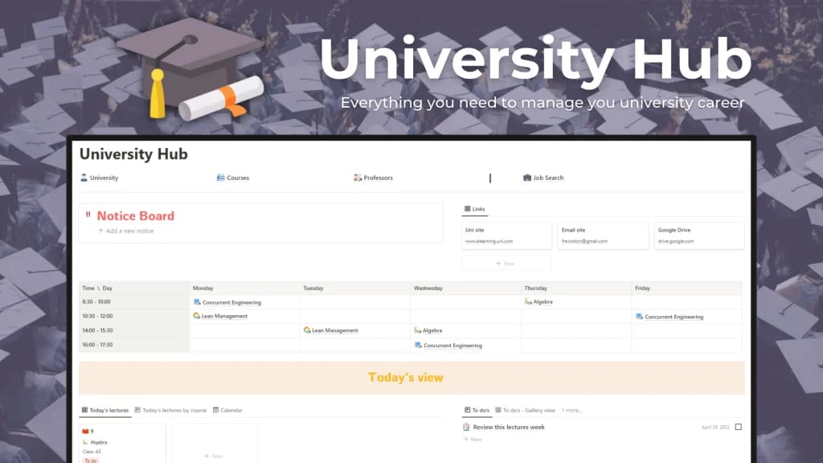Screen dimensions: 823x463
Task: Click New under the Links gallery
Action: coord(506,263)
